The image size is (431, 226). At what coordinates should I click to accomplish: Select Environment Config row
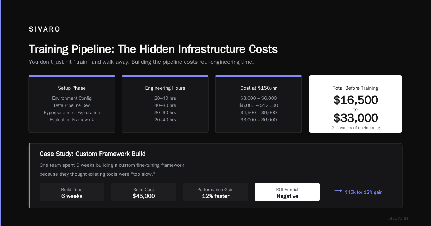click(x=72, y=98)
